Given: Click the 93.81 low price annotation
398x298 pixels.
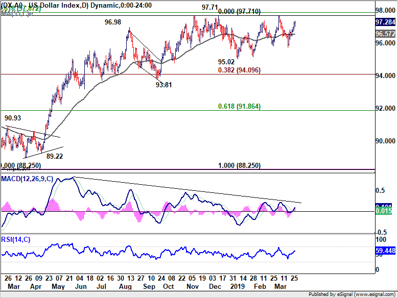Looking at the screenshot, I should (163, 85).
